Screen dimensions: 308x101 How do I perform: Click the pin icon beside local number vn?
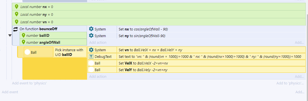[17, 22]
